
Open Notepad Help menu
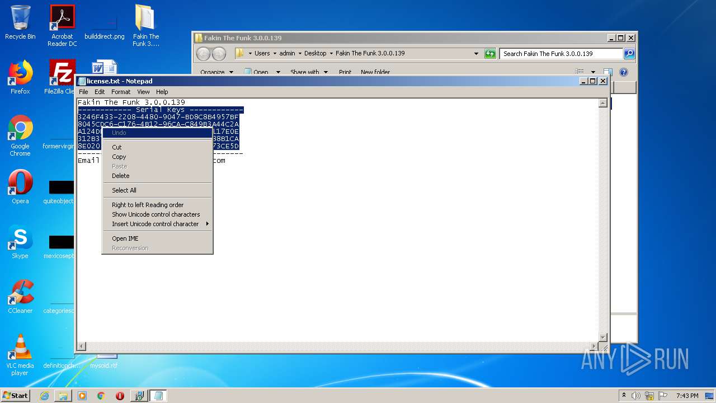tap(162, 92)
